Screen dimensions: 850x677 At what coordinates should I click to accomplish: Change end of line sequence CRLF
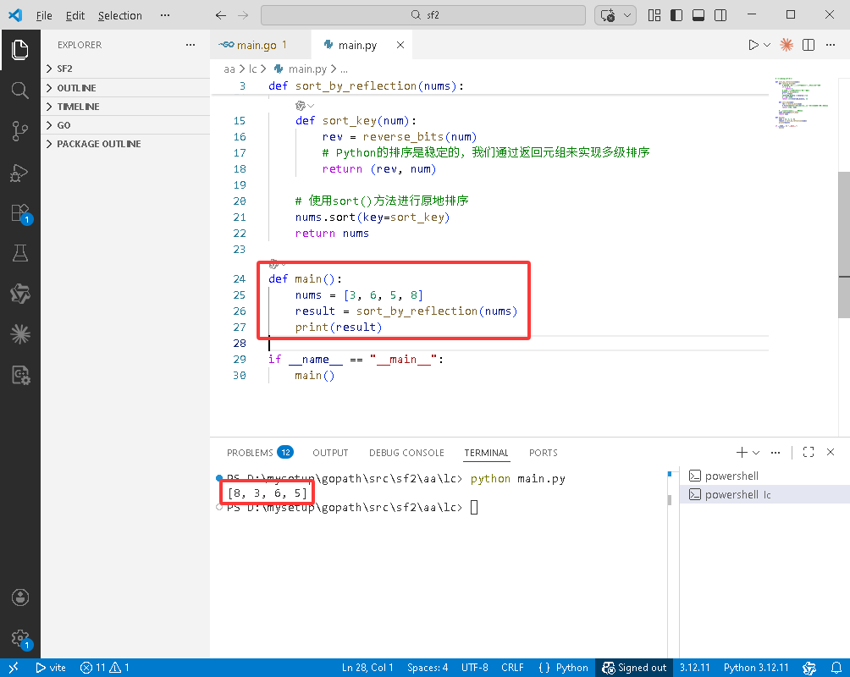(512, 668)
